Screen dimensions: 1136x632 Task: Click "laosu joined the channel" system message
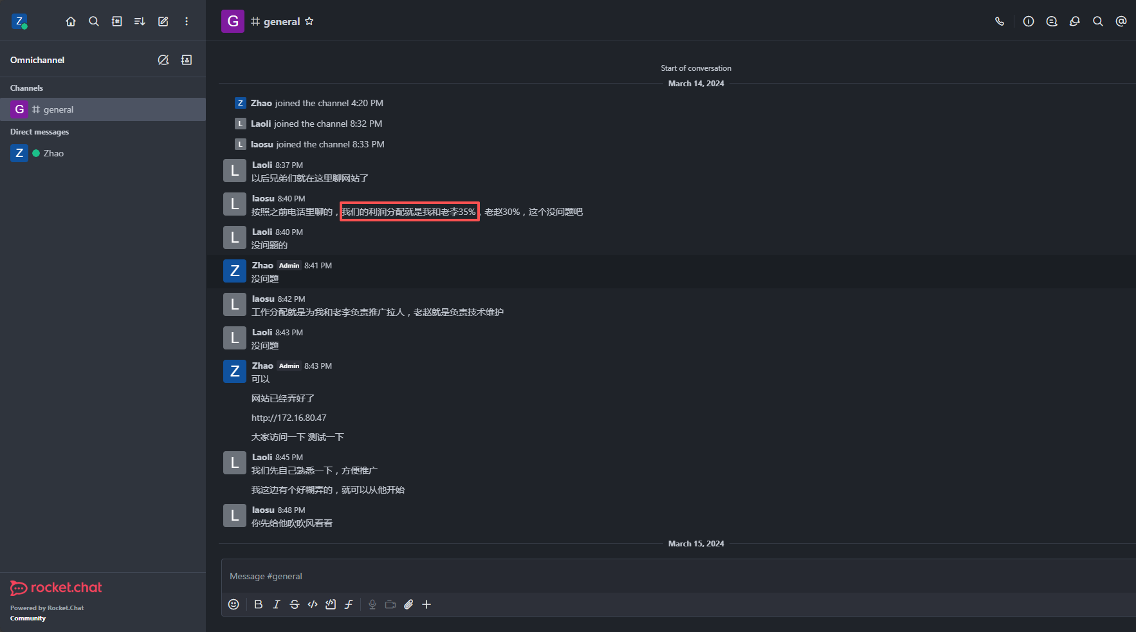point(318,144)
